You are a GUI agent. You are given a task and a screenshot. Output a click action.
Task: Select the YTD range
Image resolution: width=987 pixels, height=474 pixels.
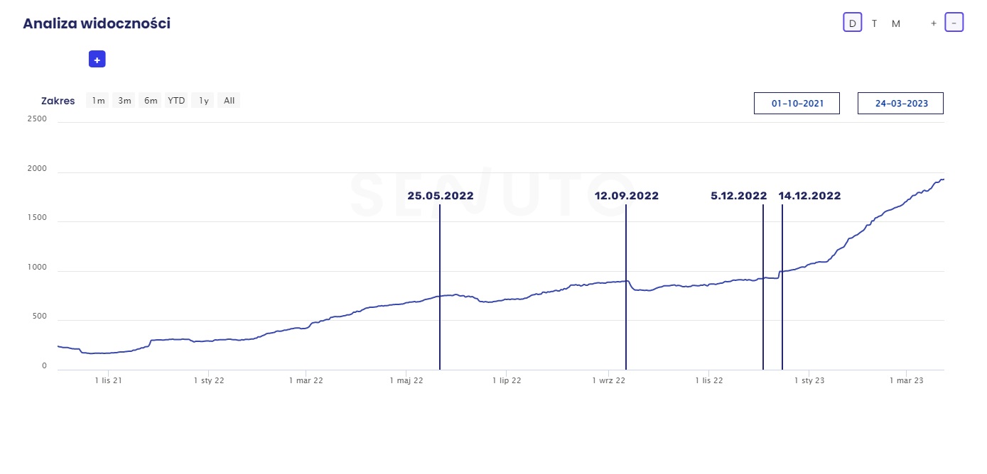coord(176,101)
